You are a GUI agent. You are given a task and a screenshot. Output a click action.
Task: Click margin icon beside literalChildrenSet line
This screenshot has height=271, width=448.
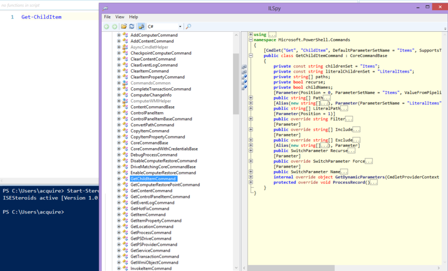[244, 72]
